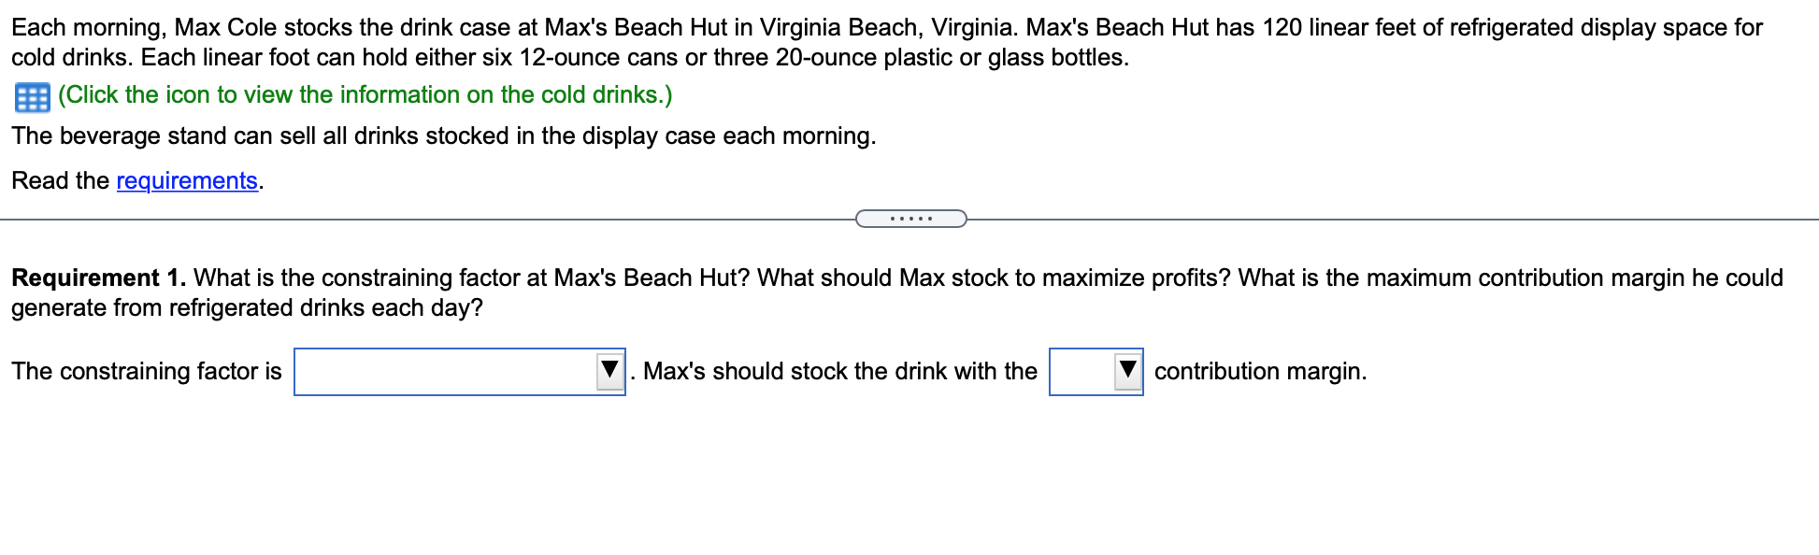Click the icon beside the click-to-view instruction
Viewport: 1819px width, 555px height.
(x=31, y=97)
